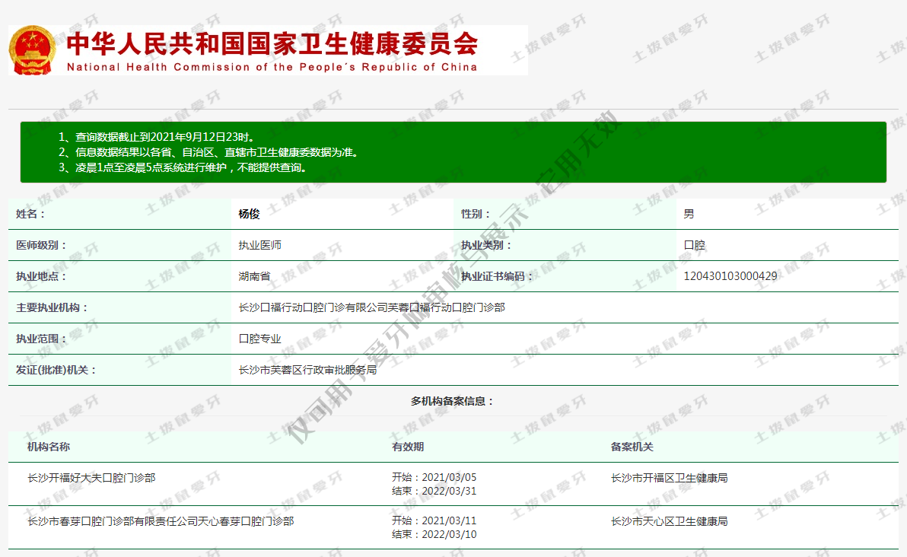907x557 pixels.
Task: Click the 主要执业机构 institution name
Action: (371, 308)
